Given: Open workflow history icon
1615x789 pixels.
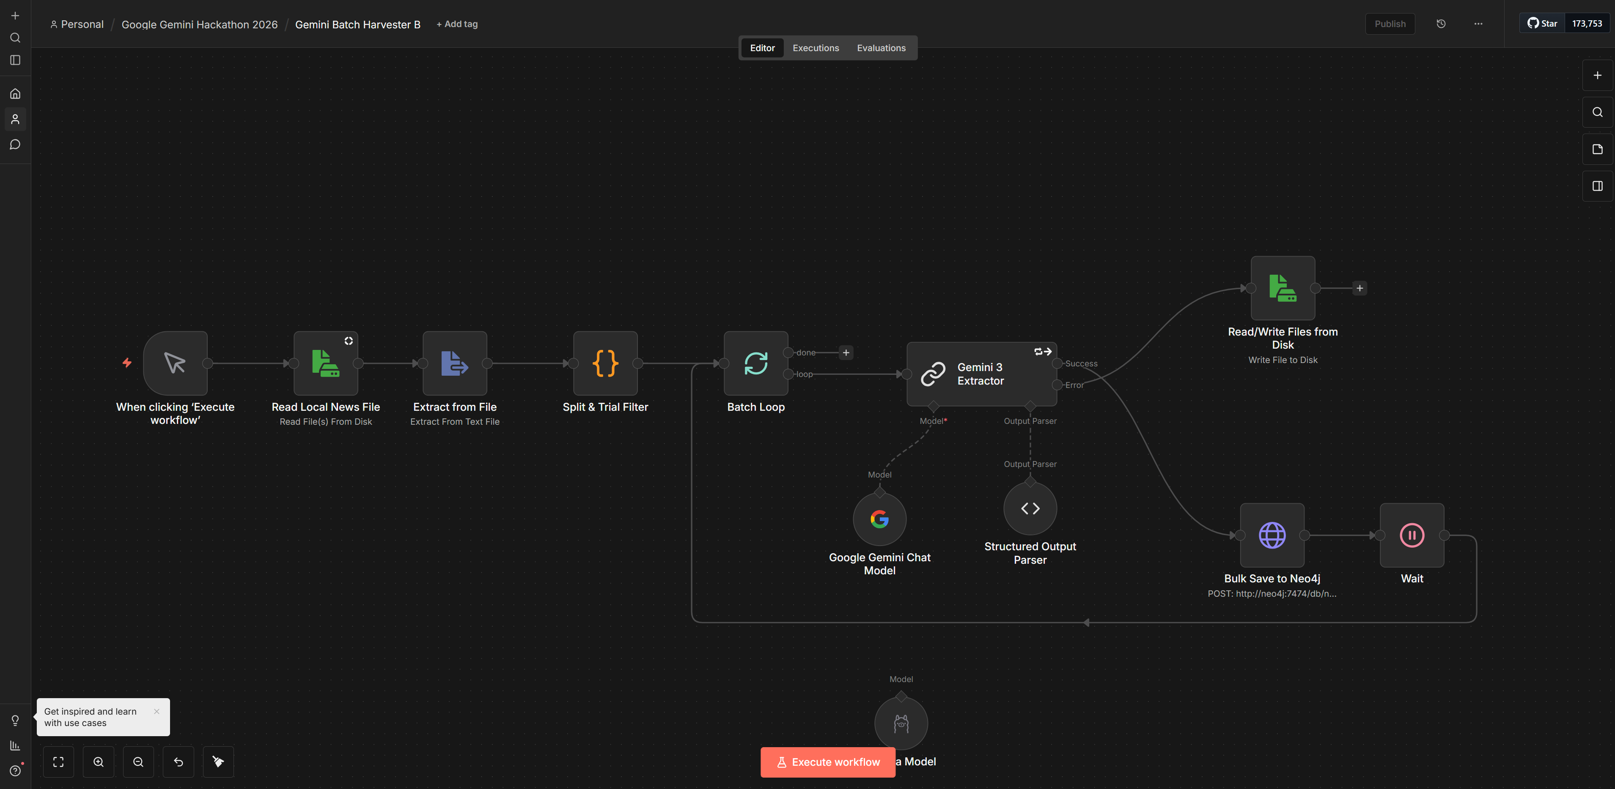Looking at the screenshot, I should point(1441,24).
